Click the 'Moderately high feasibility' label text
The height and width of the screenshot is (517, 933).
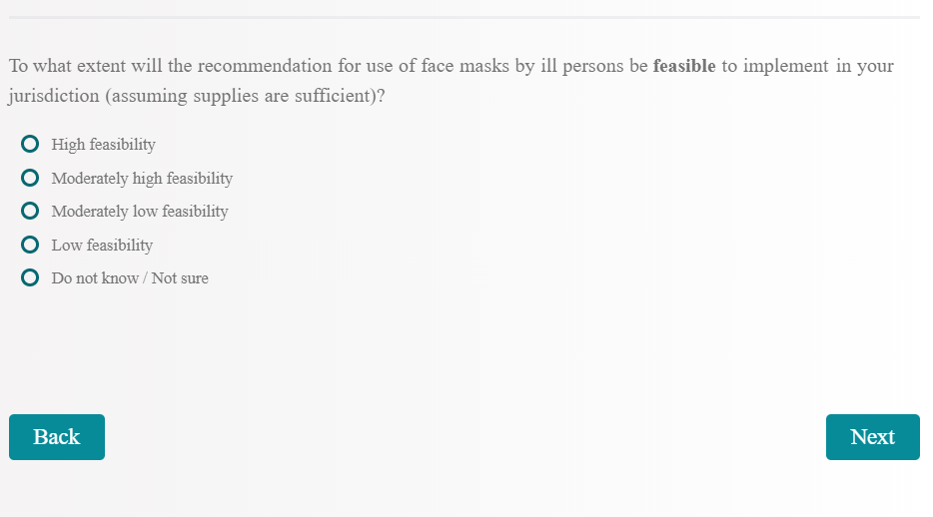(142, 179)
